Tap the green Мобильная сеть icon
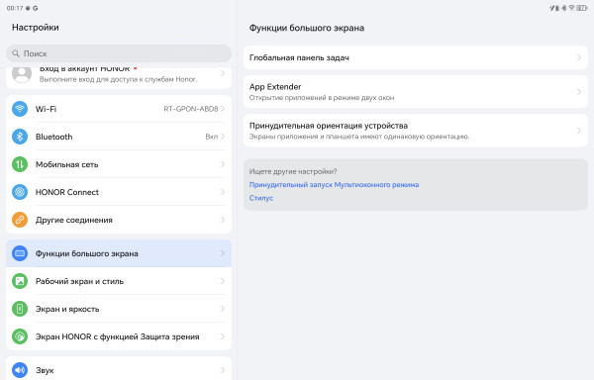The image size is (594, 380). tap(20, 164)
